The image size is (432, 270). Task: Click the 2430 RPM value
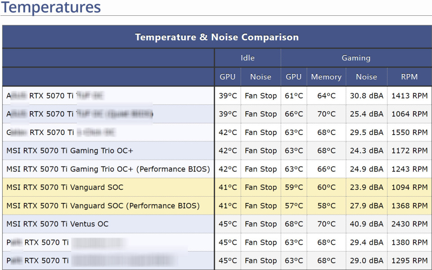coord(409,224)
